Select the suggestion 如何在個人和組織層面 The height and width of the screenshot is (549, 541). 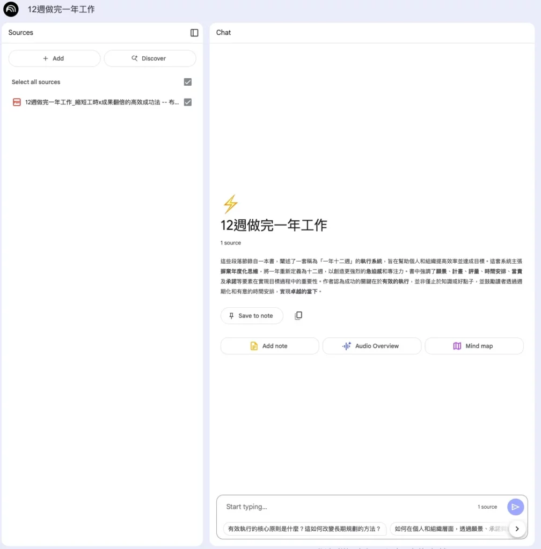click(449, 529)
